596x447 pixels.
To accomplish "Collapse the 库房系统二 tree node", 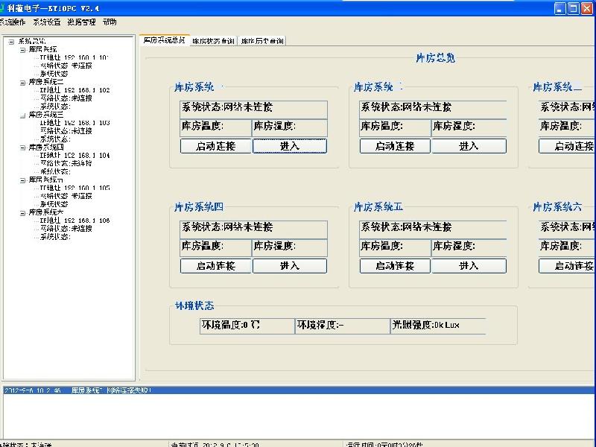I will [23, 83].
